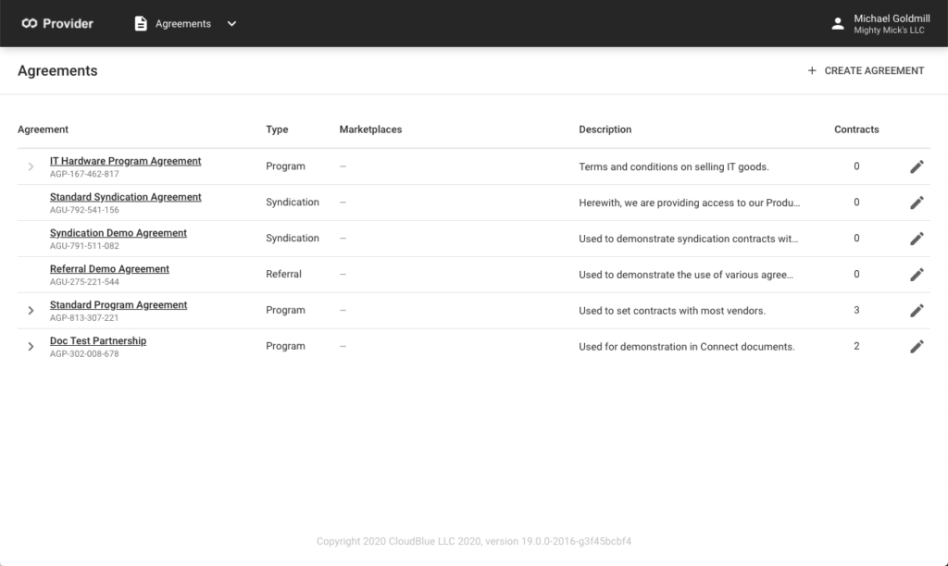Expand IT Hardware Program Agreement row
948x566 pixels.
(31, 166)
